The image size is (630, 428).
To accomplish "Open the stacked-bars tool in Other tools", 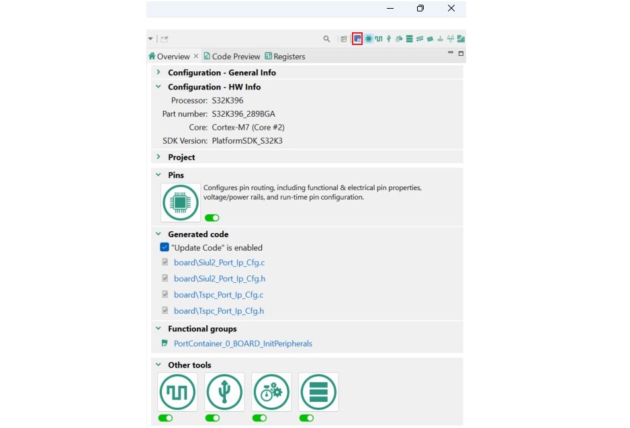I will 318,392.
